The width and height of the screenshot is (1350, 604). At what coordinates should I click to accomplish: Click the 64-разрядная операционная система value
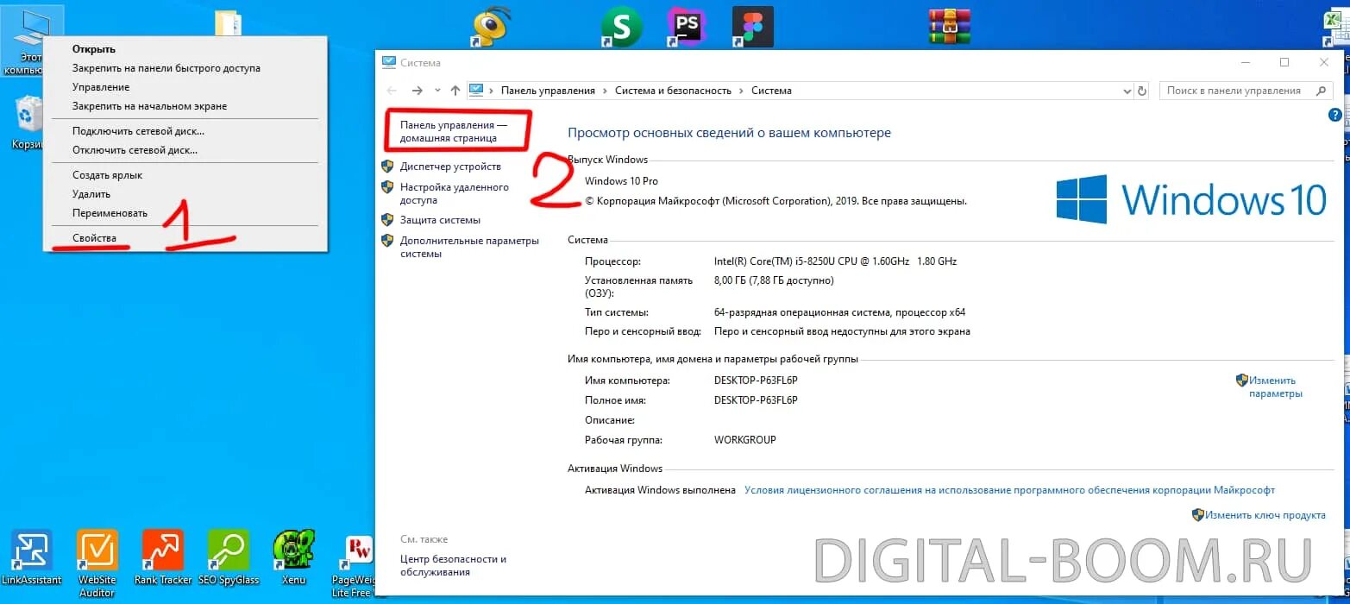point(839,312)
